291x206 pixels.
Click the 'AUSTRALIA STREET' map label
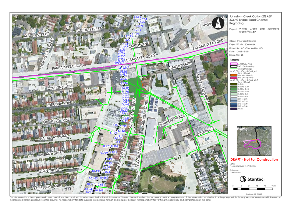(x=202, y=88)
